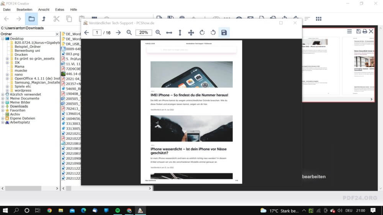Click the volume icon in system tray

point(340,211)
